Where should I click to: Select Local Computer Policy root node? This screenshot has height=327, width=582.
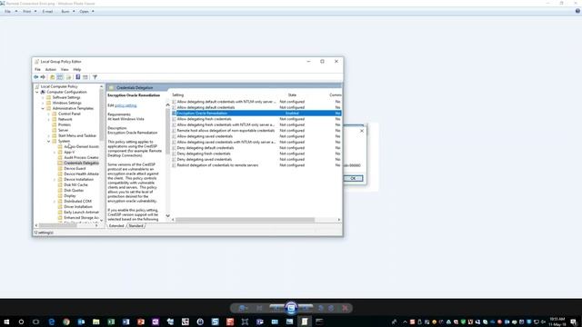(59, 86)
